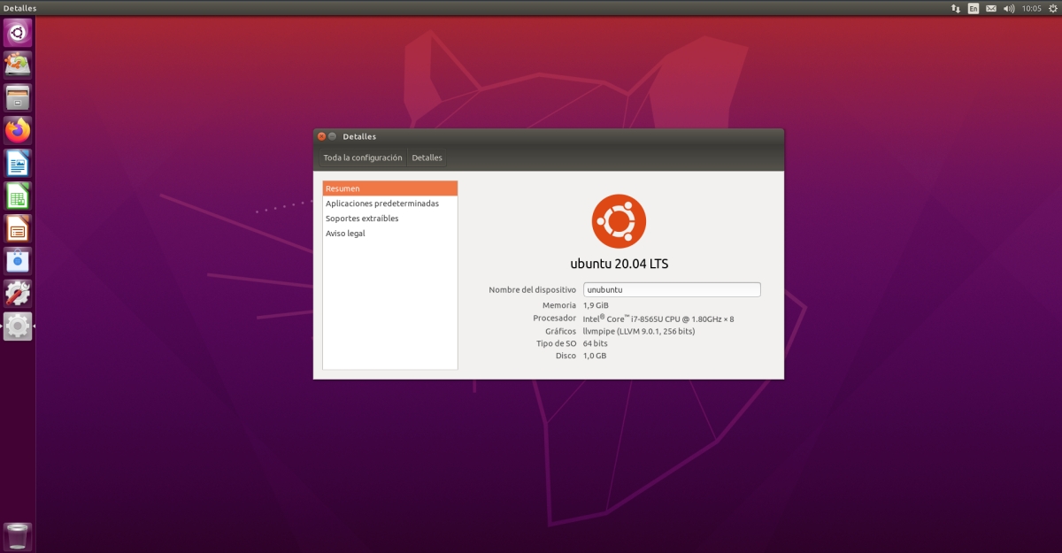The width and height of the screenshot is (1062, 553).
Task: Open LibreOffice Calc from the dock
Action: (x=17, y=194)
